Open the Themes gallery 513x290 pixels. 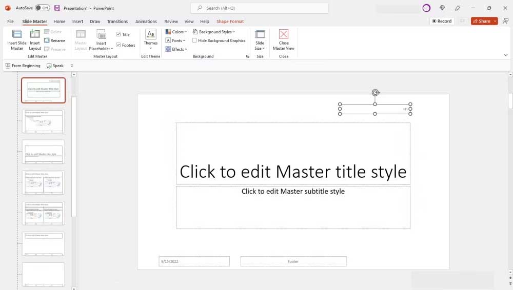pos(150,39)
